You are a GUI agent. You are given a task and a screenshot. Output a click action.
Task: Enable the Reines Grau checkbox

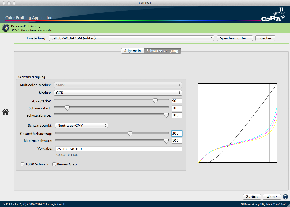point(54,164)
